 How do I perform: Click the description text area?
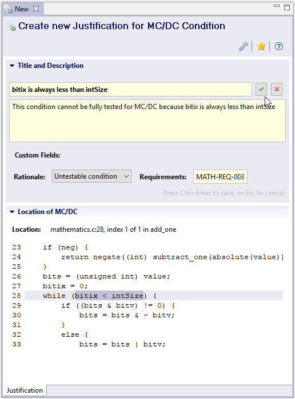(147, 121)
